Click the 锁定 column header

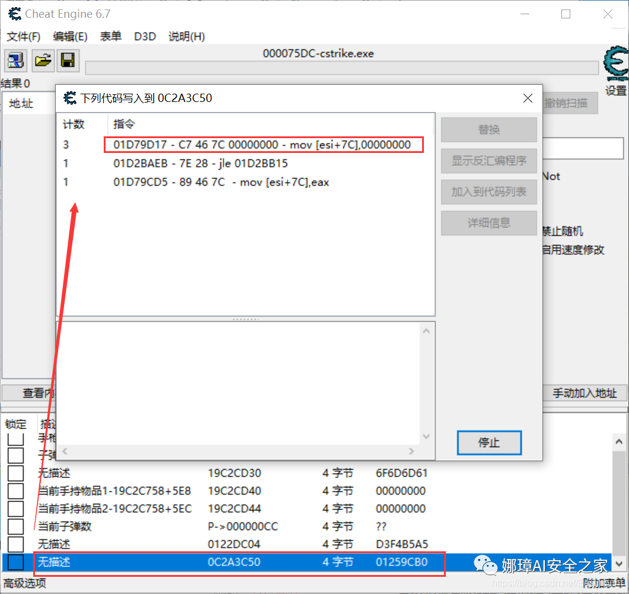16,424
